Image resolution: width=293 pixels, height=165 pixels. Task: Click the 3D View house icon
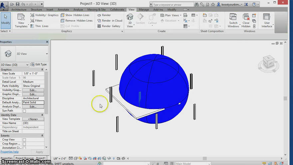130,17
